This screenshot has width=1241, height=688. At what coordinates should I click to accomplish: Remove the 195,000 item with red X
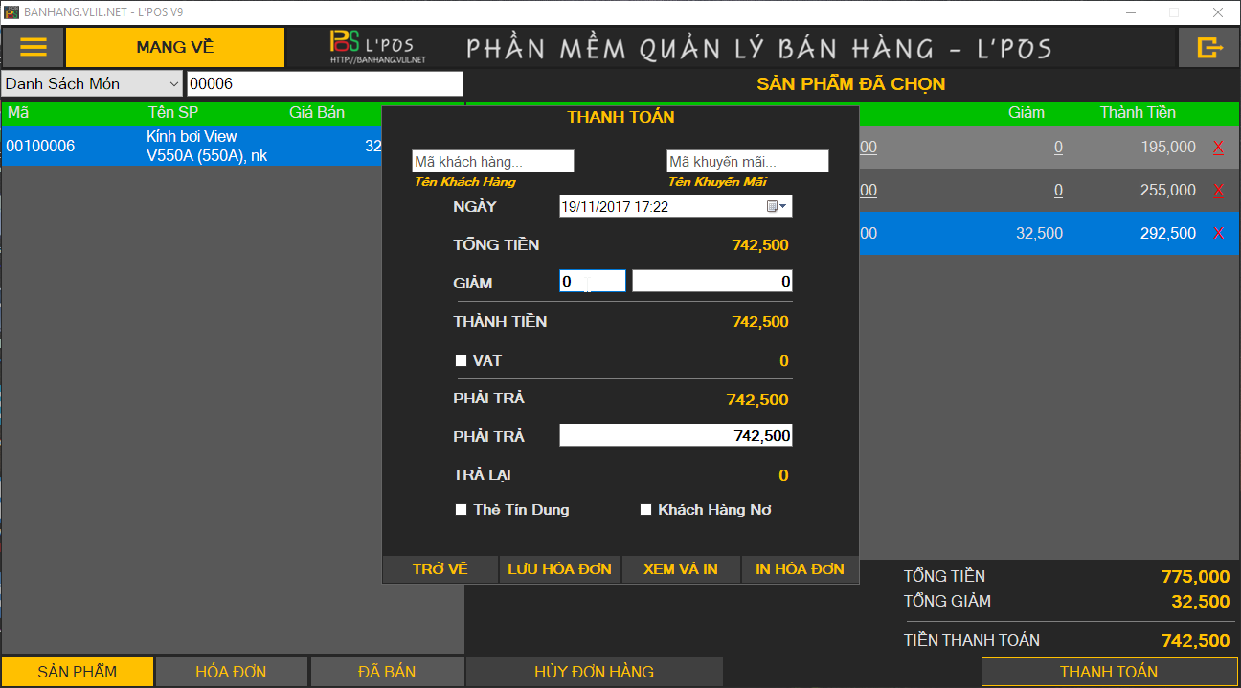tap(1218, 148)
